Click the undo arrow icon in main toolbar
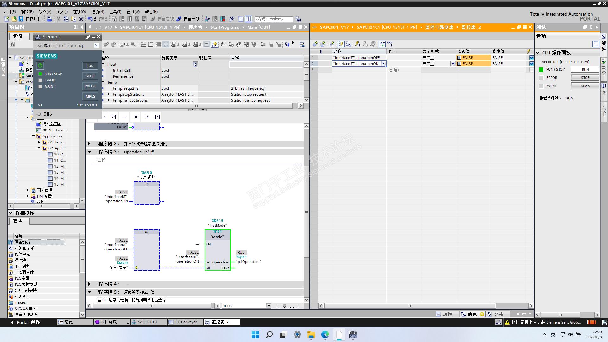Viewport: 608px width, 342px height. coord(90,19)
